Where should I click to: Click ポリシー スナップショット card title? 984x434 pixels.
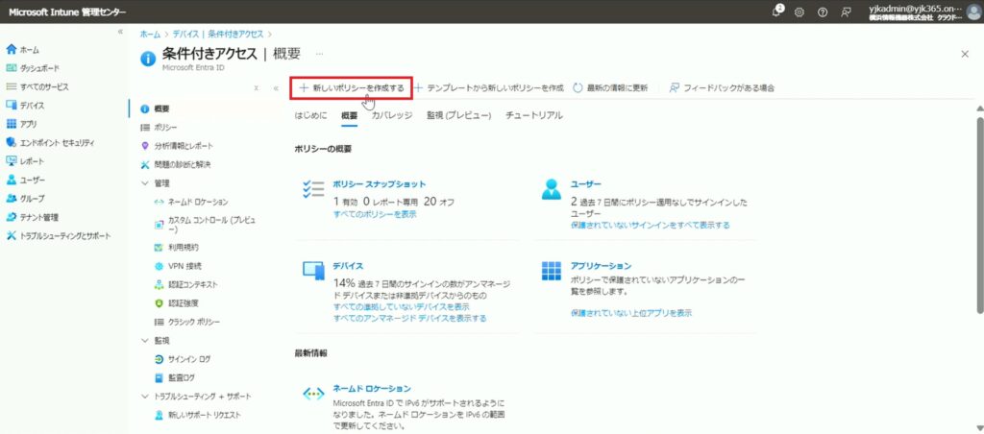click(379, 184)
